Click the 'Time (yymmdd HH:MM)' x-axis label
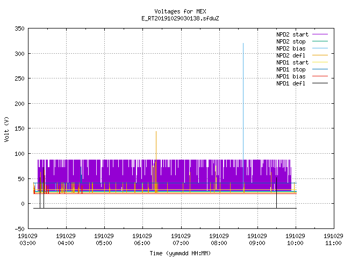 click(180, 253)
